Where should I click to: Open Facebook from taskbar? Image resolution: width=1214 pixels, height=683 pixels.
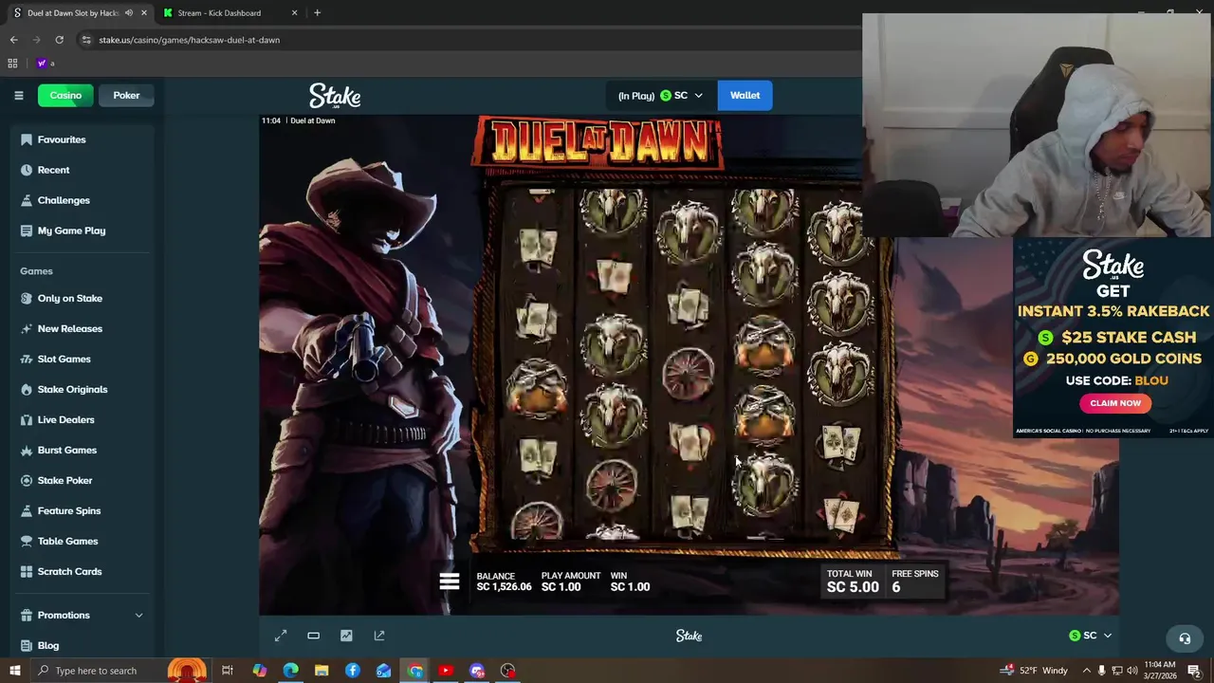353,671
